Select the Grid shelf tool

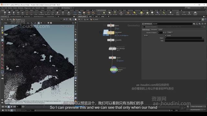click(22, 13)
